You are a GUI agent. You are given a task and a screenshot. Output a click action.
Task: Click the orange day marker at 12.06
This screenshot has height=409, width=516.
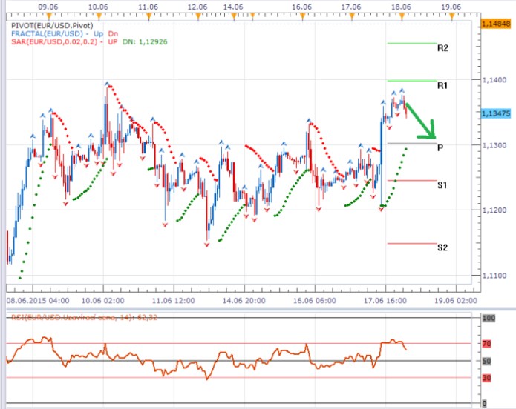197,15
